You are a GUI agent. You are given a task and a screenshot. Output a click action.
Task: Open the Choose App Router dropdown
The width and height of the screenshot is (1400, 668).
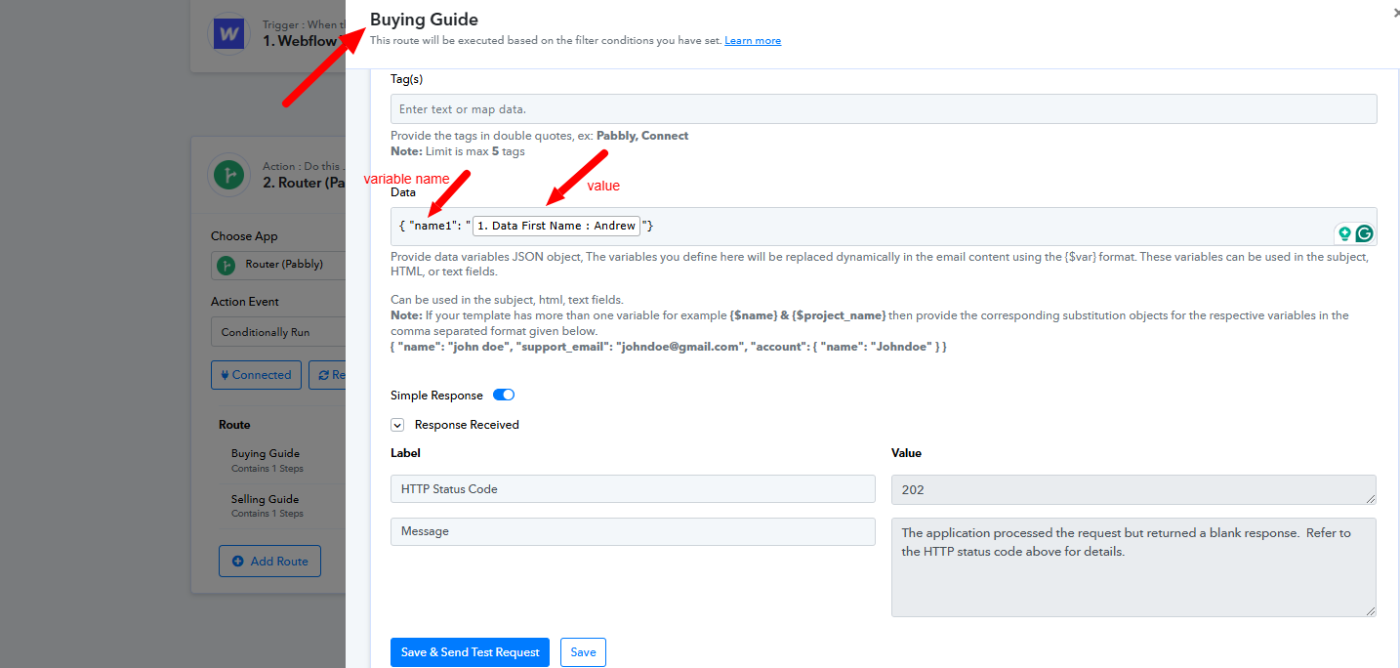(278, 265)
